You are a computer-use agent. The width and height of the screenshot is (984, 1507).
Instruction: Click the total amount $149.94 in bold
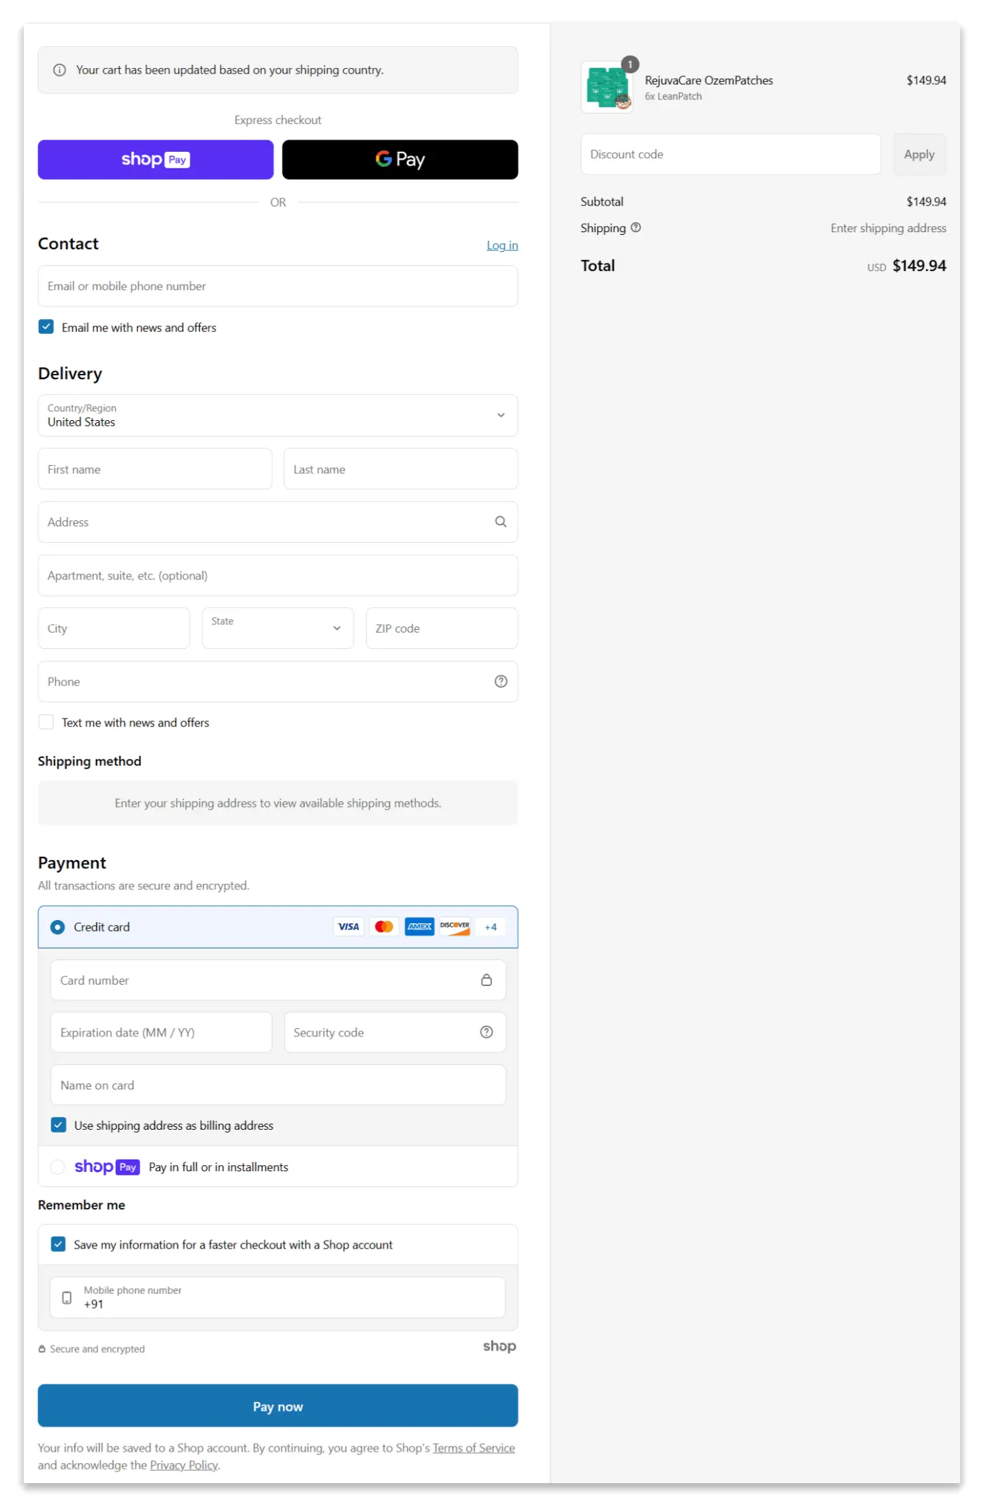(919, 266)
